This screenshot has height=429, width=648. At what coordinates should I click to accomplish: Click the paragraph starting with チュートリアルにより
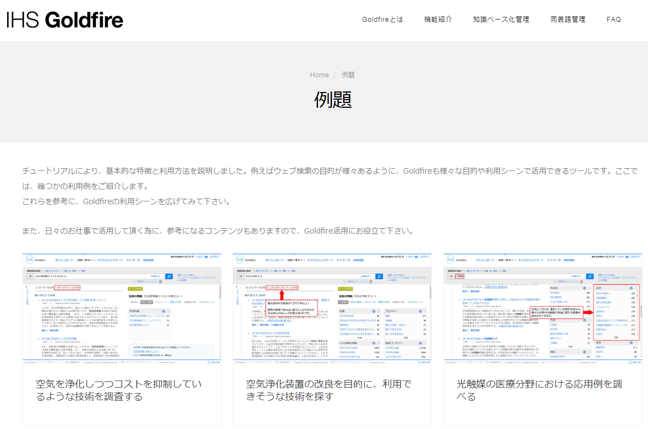click(330, 178)
